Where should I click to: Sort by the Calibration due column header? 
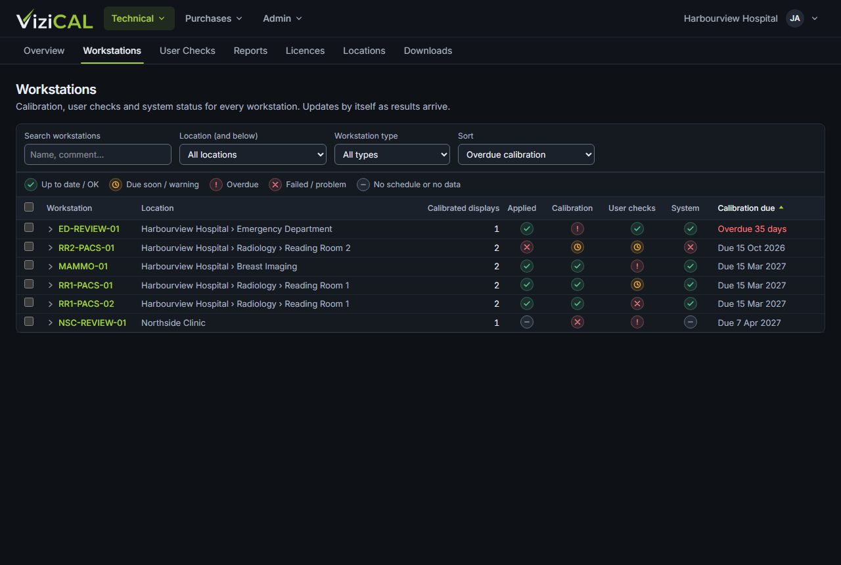point(750,208)
